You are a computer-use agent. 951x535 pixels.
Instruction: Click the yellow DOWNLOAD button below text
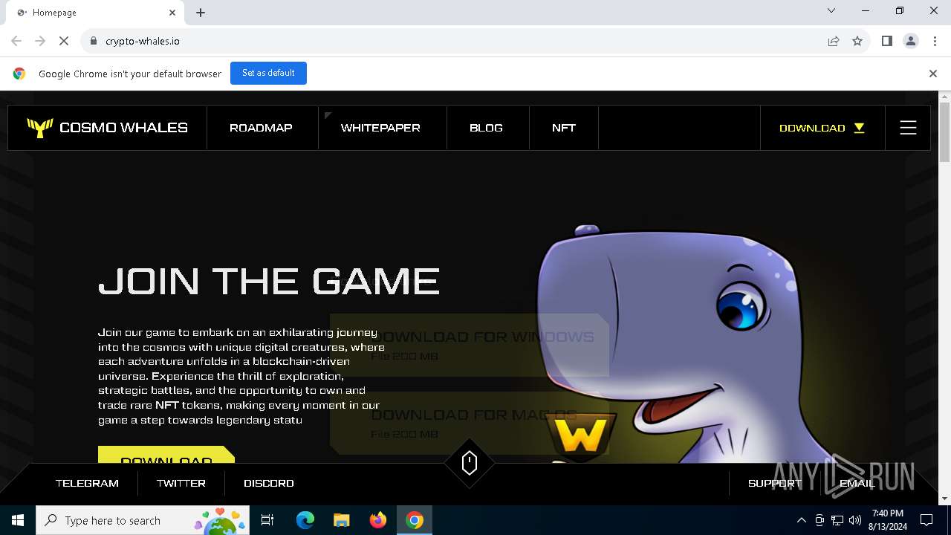(x=166, y=455)
